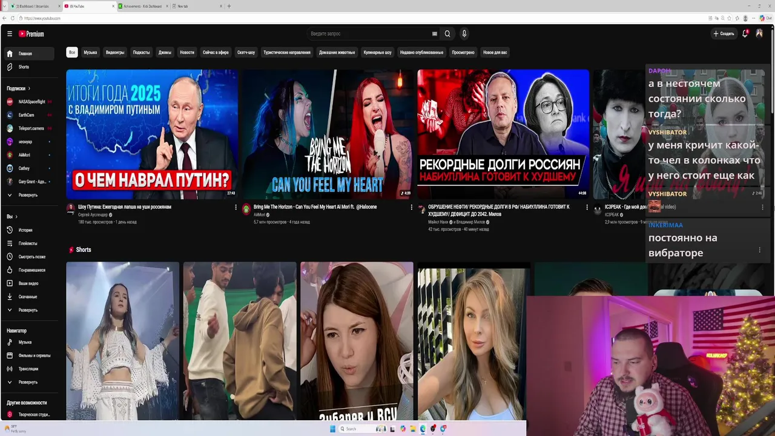Open Скачанные downloads
Image resolution: width=775 pixels, height=436 pixels.
tap(28, 297)
